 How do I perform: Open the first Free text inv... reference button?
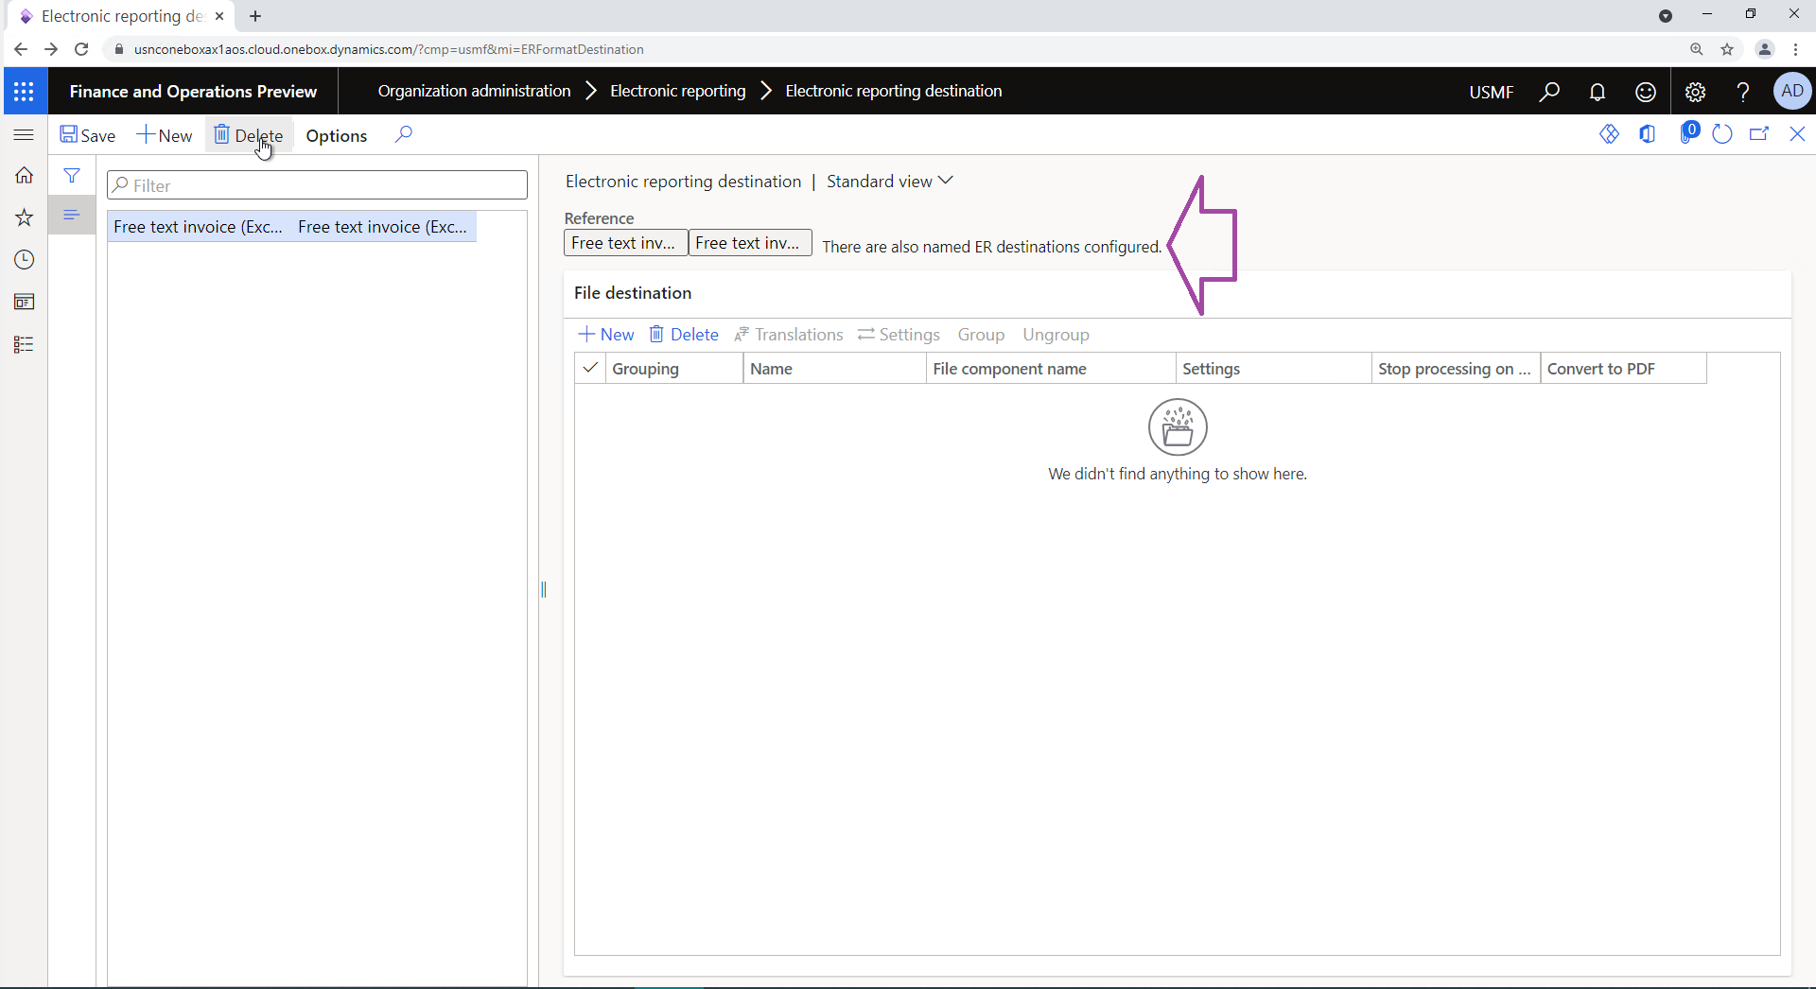625,243
